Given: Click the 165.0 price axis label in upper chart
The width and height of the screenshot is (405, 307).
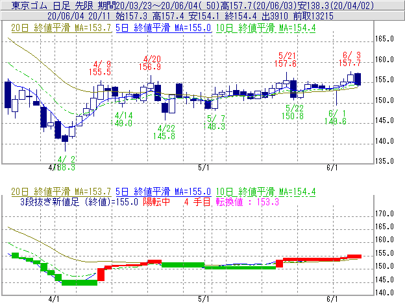Looking at the screenshot, I should pos(384,39).
